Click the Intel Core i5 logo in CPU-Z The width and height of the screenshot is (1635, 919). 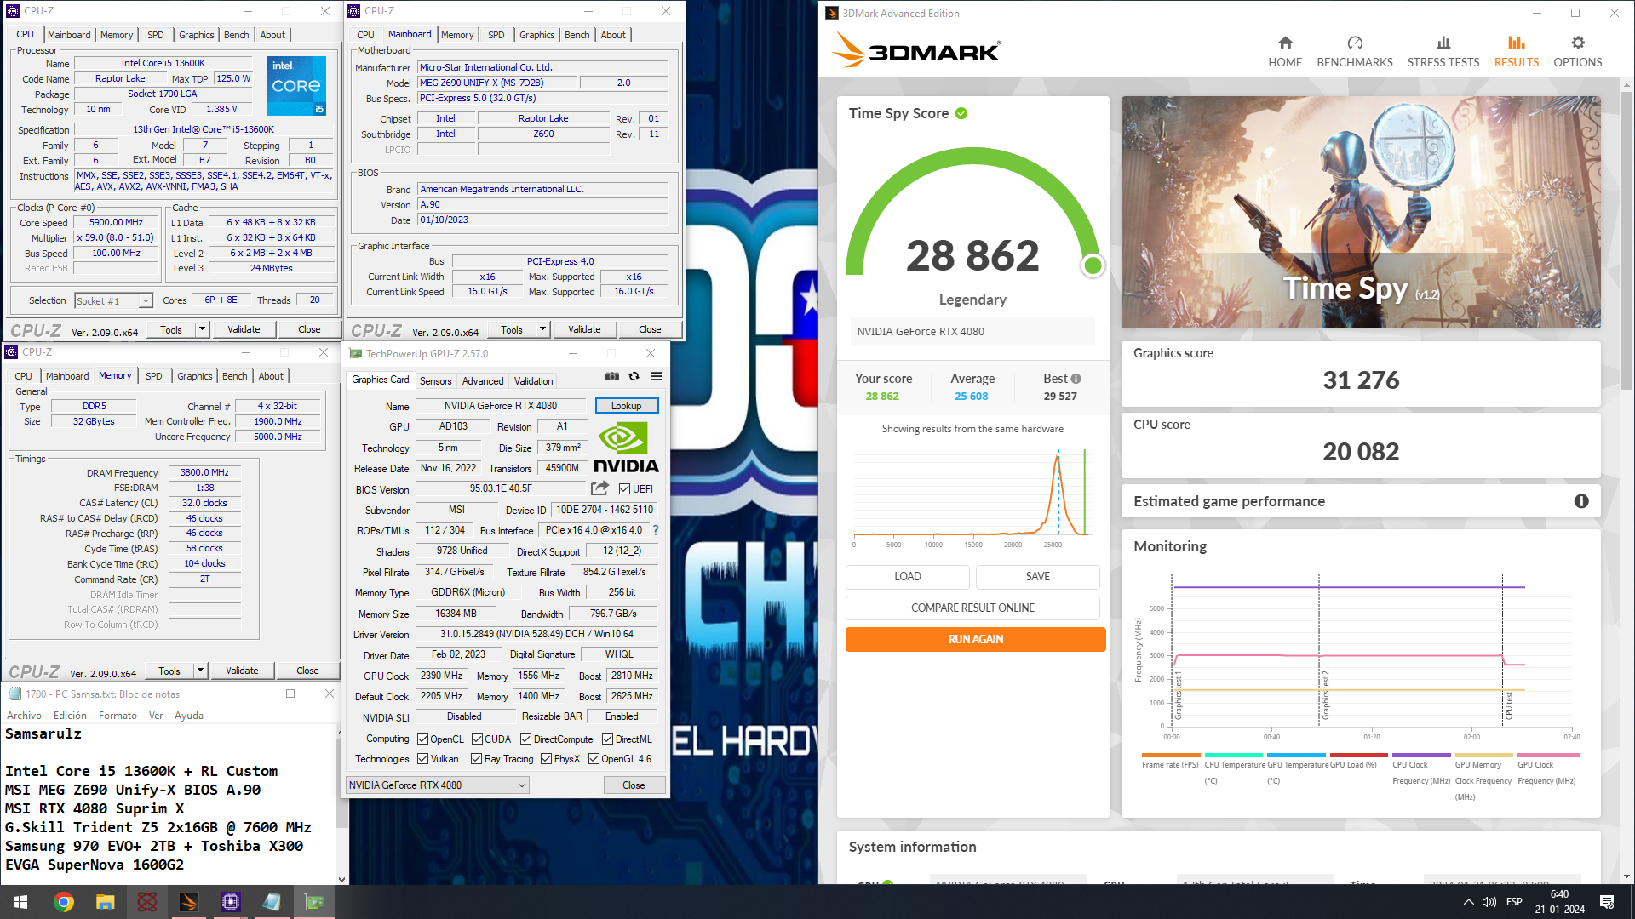click(x=296, y=86)
